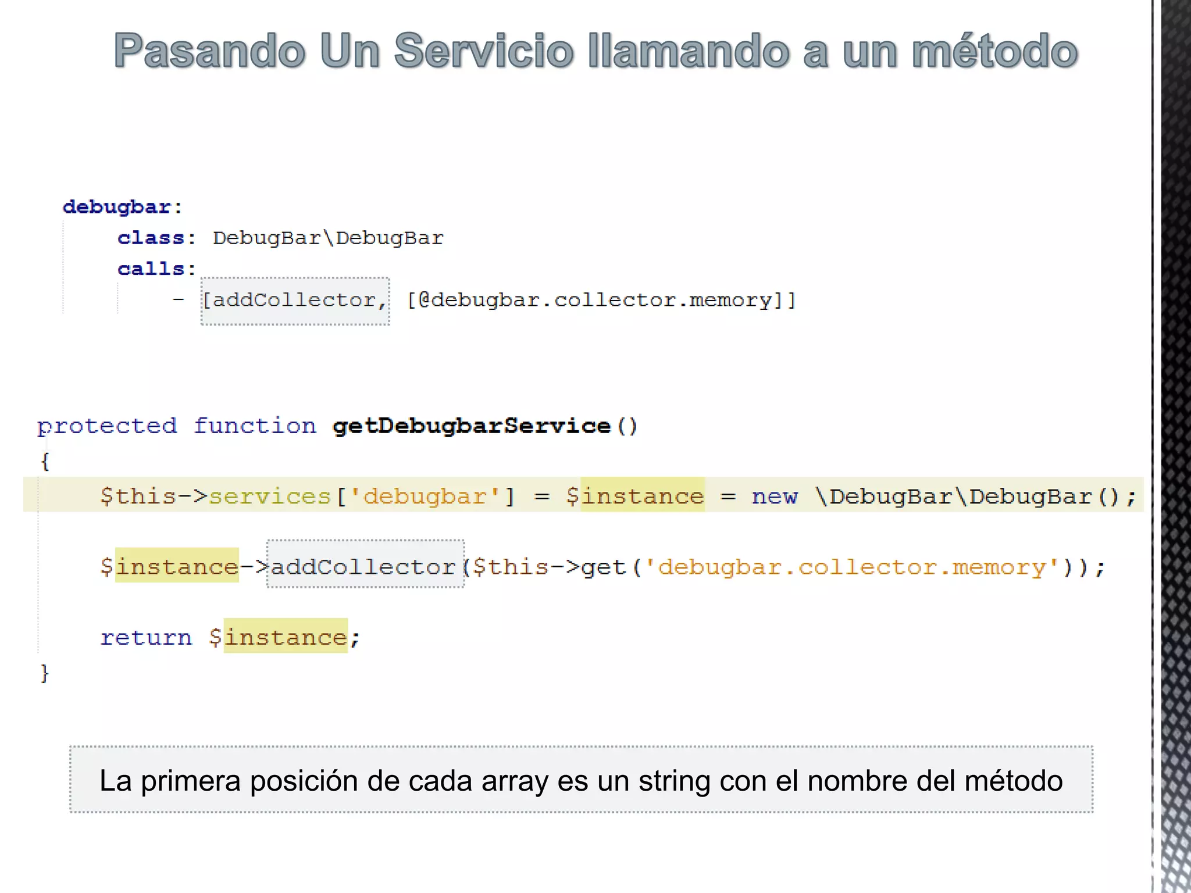Click '\DebugBar\DebugBar();' constructor call
This screenshot has height=893, width=1191.
976,496
